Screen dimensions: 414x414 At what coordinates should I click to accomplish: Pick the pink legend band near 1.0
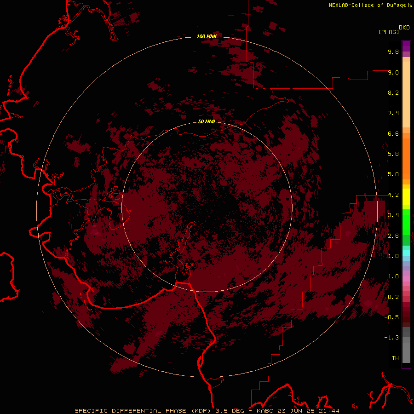coord(406,278)
